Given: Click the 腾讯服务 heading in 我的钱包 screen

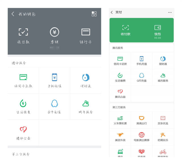Looking at the screenshot, I should tap(19, 63).
